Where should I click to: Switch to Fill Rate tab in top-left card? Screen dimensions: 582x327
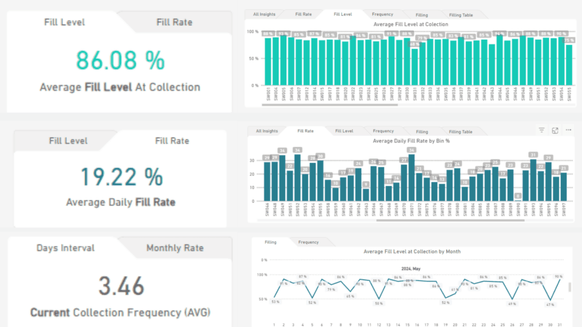(174, 23)
